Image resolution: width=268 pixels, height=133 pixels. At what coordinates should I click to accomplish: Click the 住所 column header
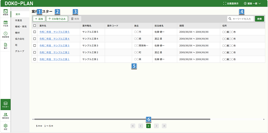243,26
